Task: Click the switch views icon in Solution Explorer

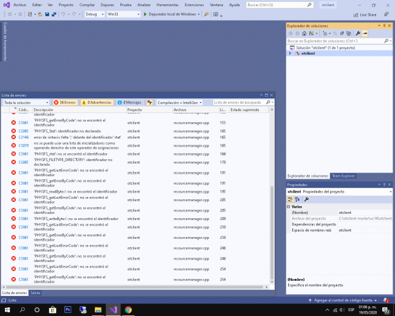Action: point(311,33)
